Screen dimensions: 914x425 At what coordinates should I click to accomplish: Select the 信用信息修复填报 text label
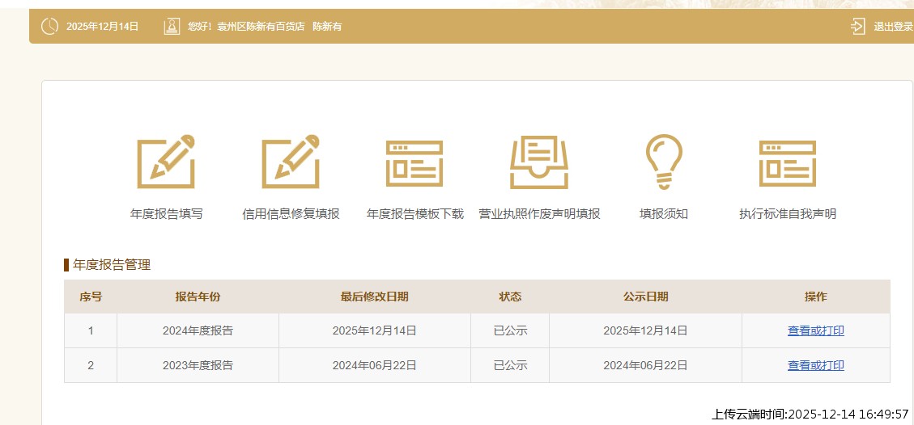pyautogui.click(x=291, y=214)
